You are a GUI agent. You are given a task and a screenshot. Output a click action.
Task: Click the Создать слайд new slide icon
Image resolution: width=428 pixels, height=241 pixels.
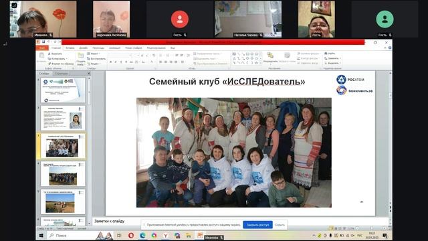[81, 56]
